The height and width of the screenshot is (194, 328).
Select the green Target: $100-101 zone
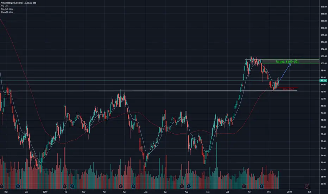click(291, 61)
